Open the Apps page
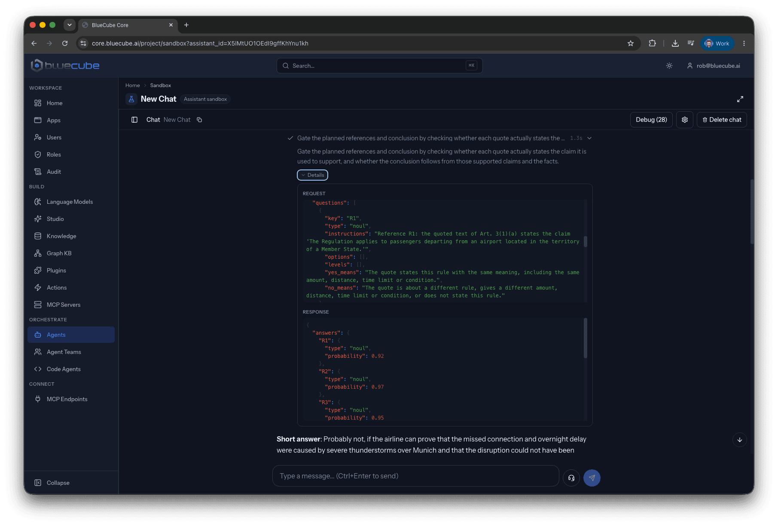Viewport: 778px width, 526px height. (x=71, y=120)
